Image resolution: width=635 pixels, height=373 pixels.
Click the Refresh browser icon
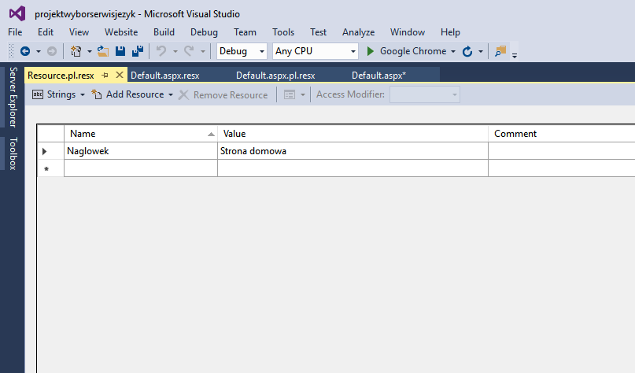coord(467,51)
